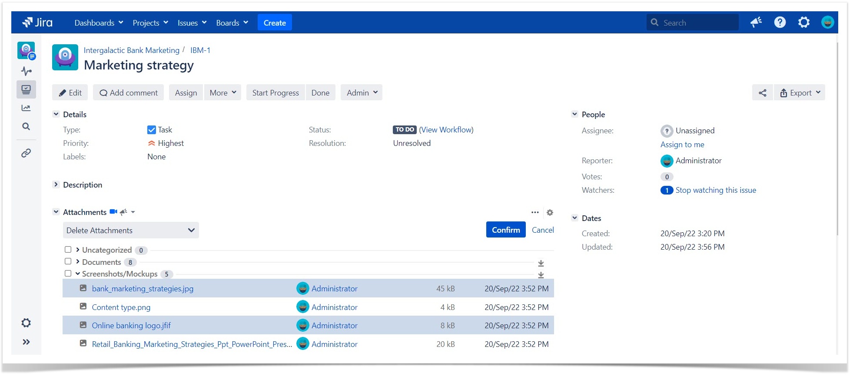Open reports chart icon in sidebar
The image size is (853, 376).
[x=26, y=108]
